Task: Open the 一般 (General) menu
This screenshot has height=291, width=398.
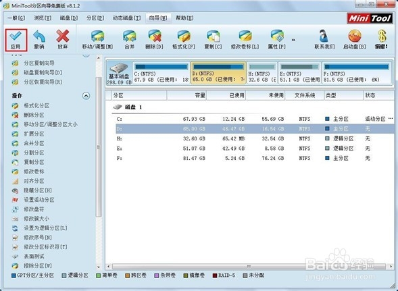Action: pos(16,18)
